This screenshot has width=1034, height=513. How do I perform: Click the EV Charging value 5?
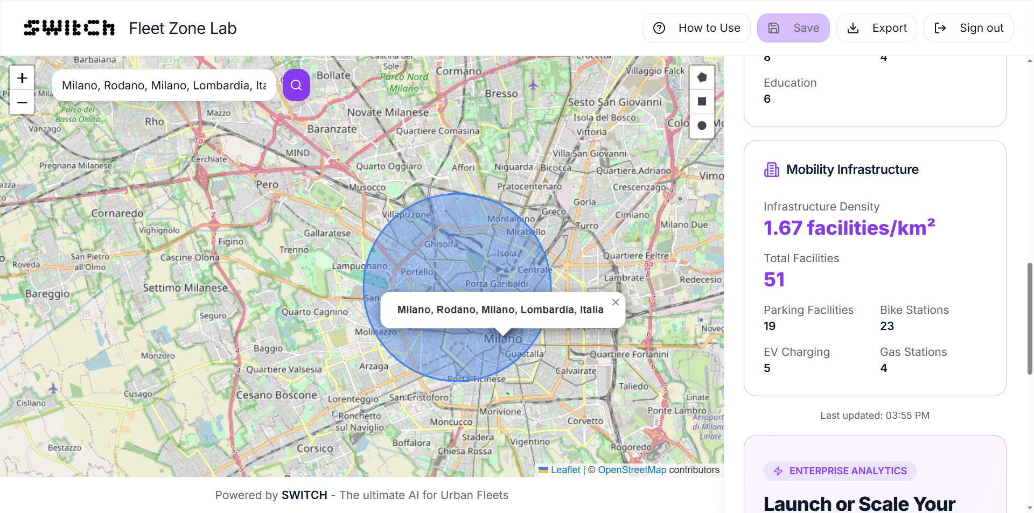(x=767, y=368)
